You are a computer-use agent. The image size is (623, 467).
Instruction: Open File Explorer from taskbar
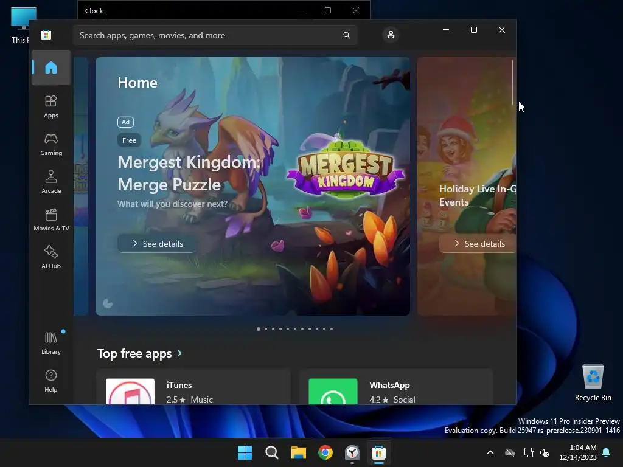coord(298,452)
